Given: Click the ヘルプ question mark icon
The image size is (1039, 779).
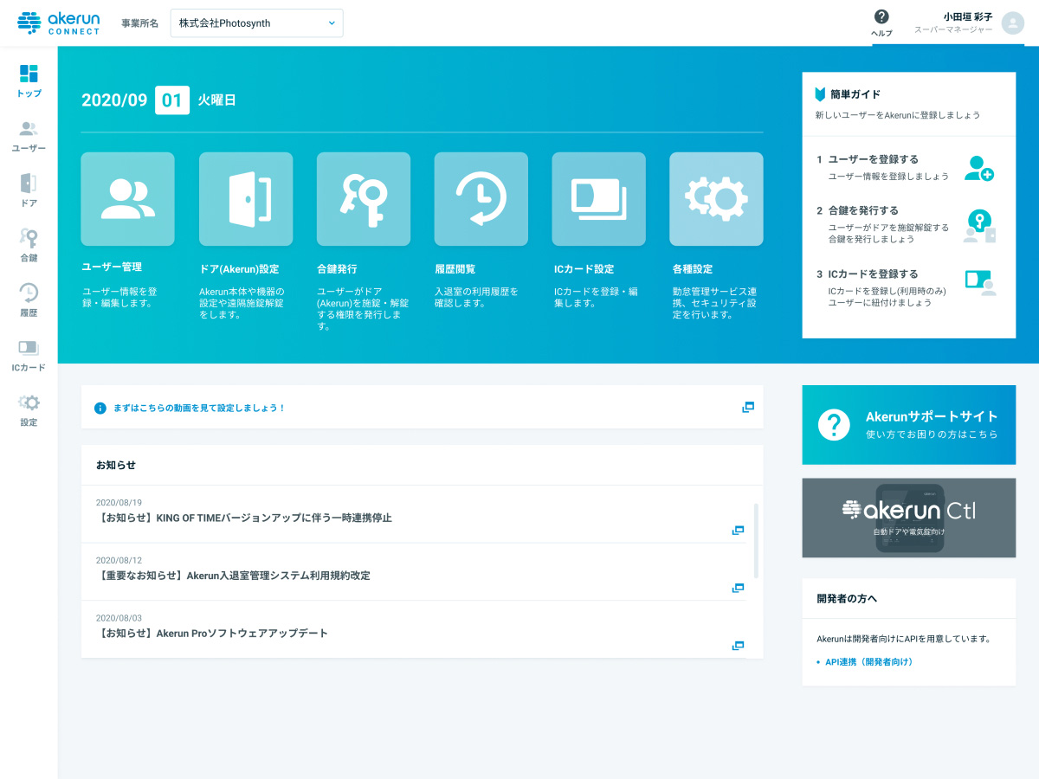Looking at the screenshot, I should tap(881, 17).
